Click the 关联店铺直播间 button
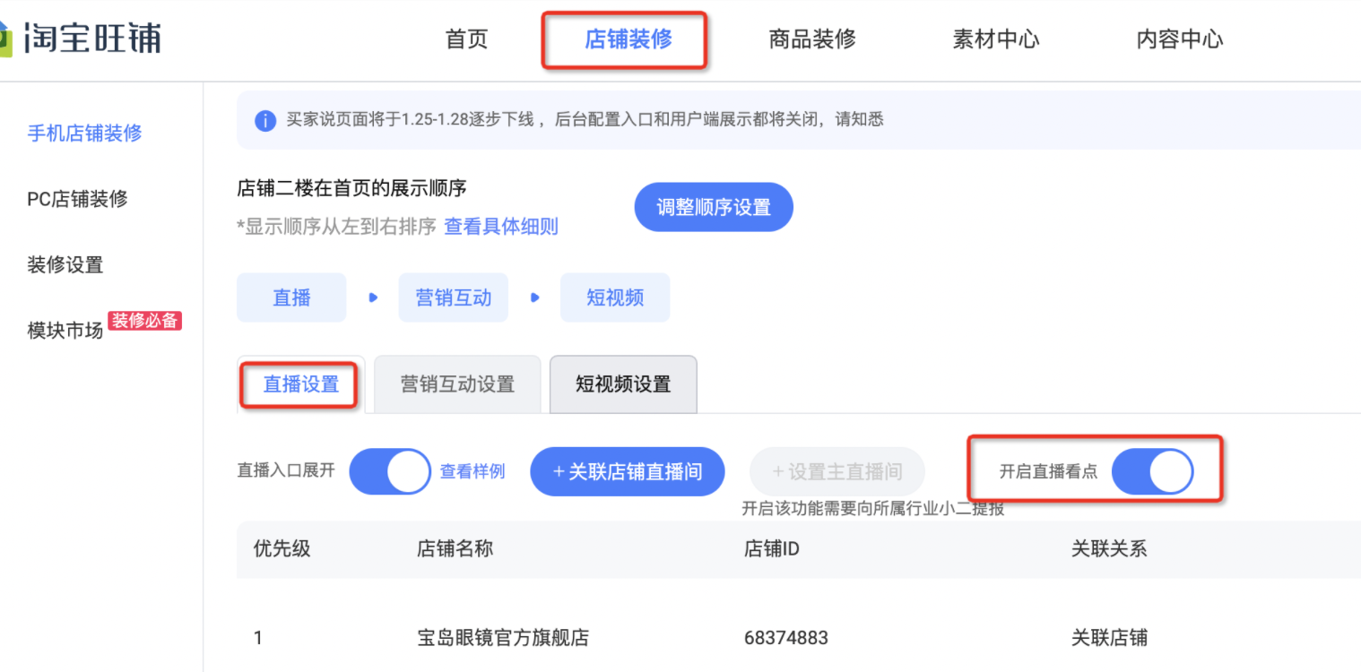 tap(628, 471)
